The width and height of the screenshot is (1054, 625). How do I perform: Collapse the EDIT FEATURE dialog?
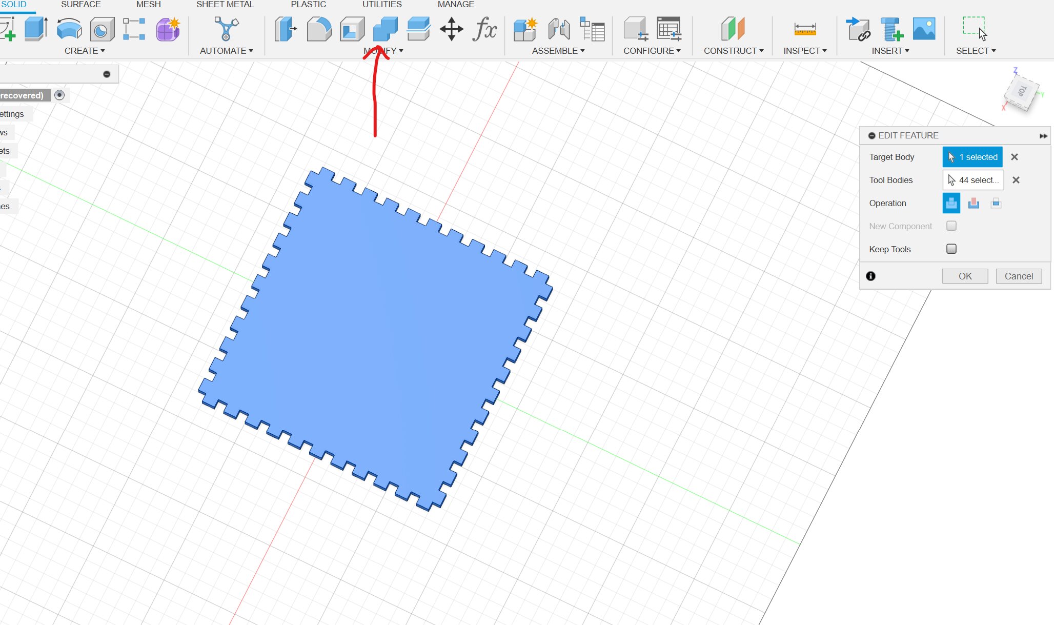[x=871, y=136]
